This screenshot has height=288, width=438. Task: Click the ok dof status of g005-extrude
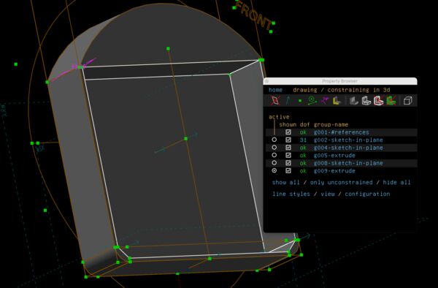(x=303, y=156)
